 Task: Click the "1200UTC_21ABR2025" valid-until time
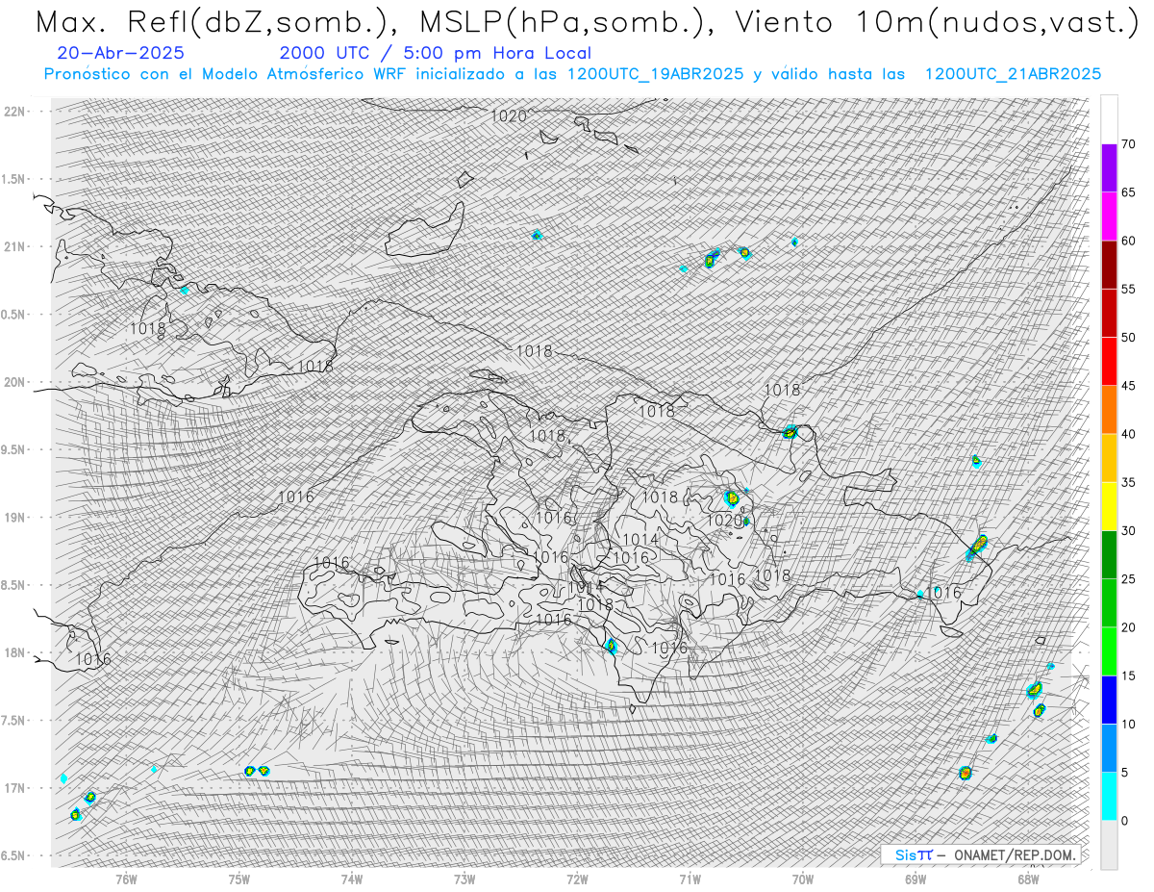tap(1013, 74)
